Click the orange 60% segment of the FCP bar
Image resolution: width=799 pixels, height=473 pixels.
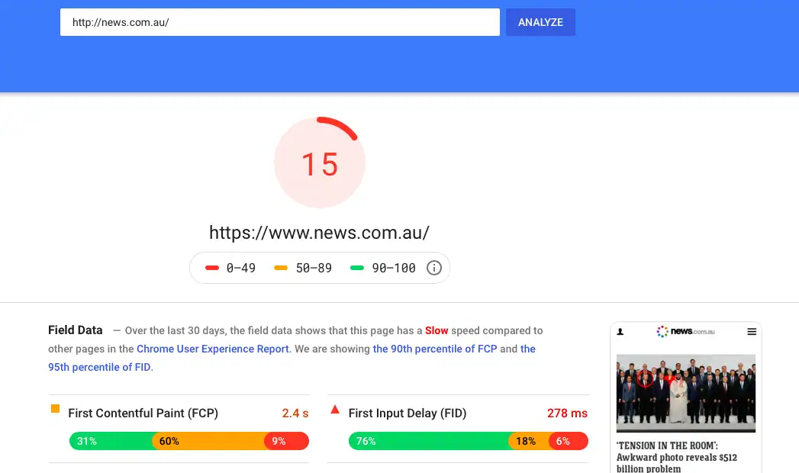tap(208, 441)
